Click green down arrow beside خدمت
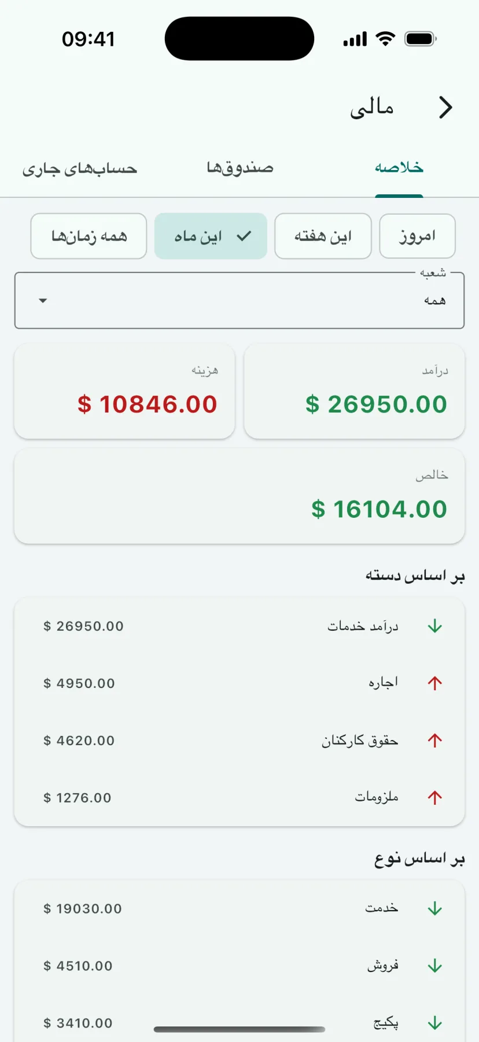 (435, 908)
